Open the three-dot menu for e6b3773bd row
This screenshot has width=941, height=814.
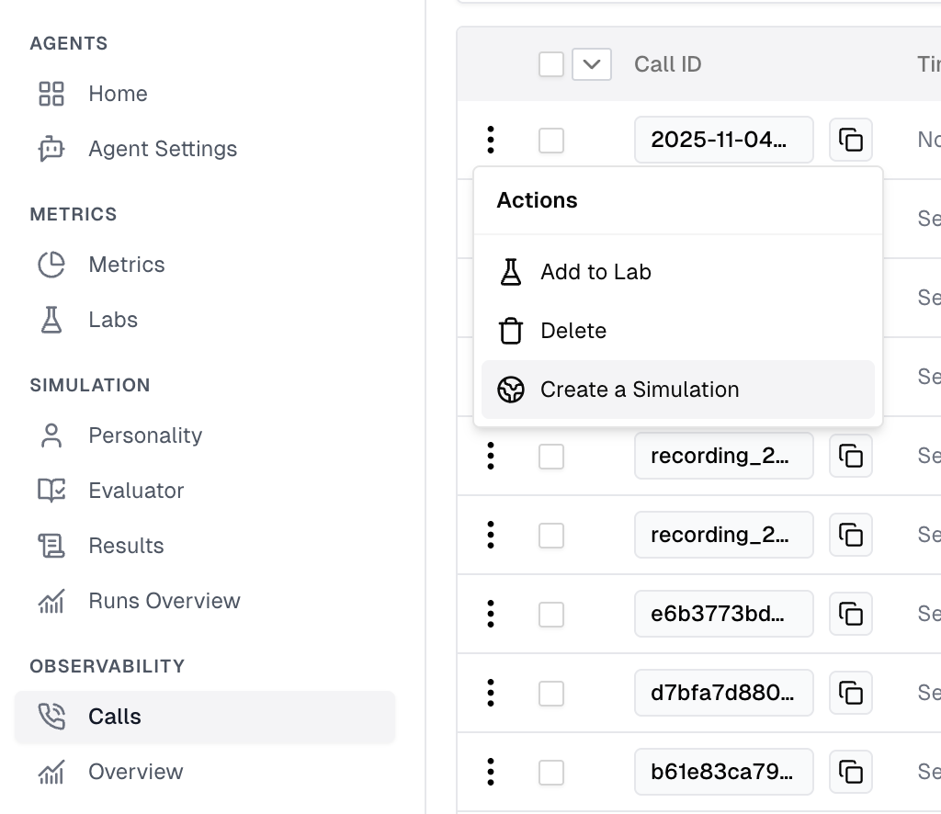(x=491, y=614)
